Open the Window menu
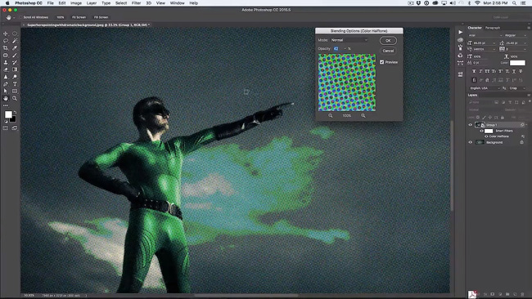The width and height of the screenshot is (532, 299). coord(177,3)
